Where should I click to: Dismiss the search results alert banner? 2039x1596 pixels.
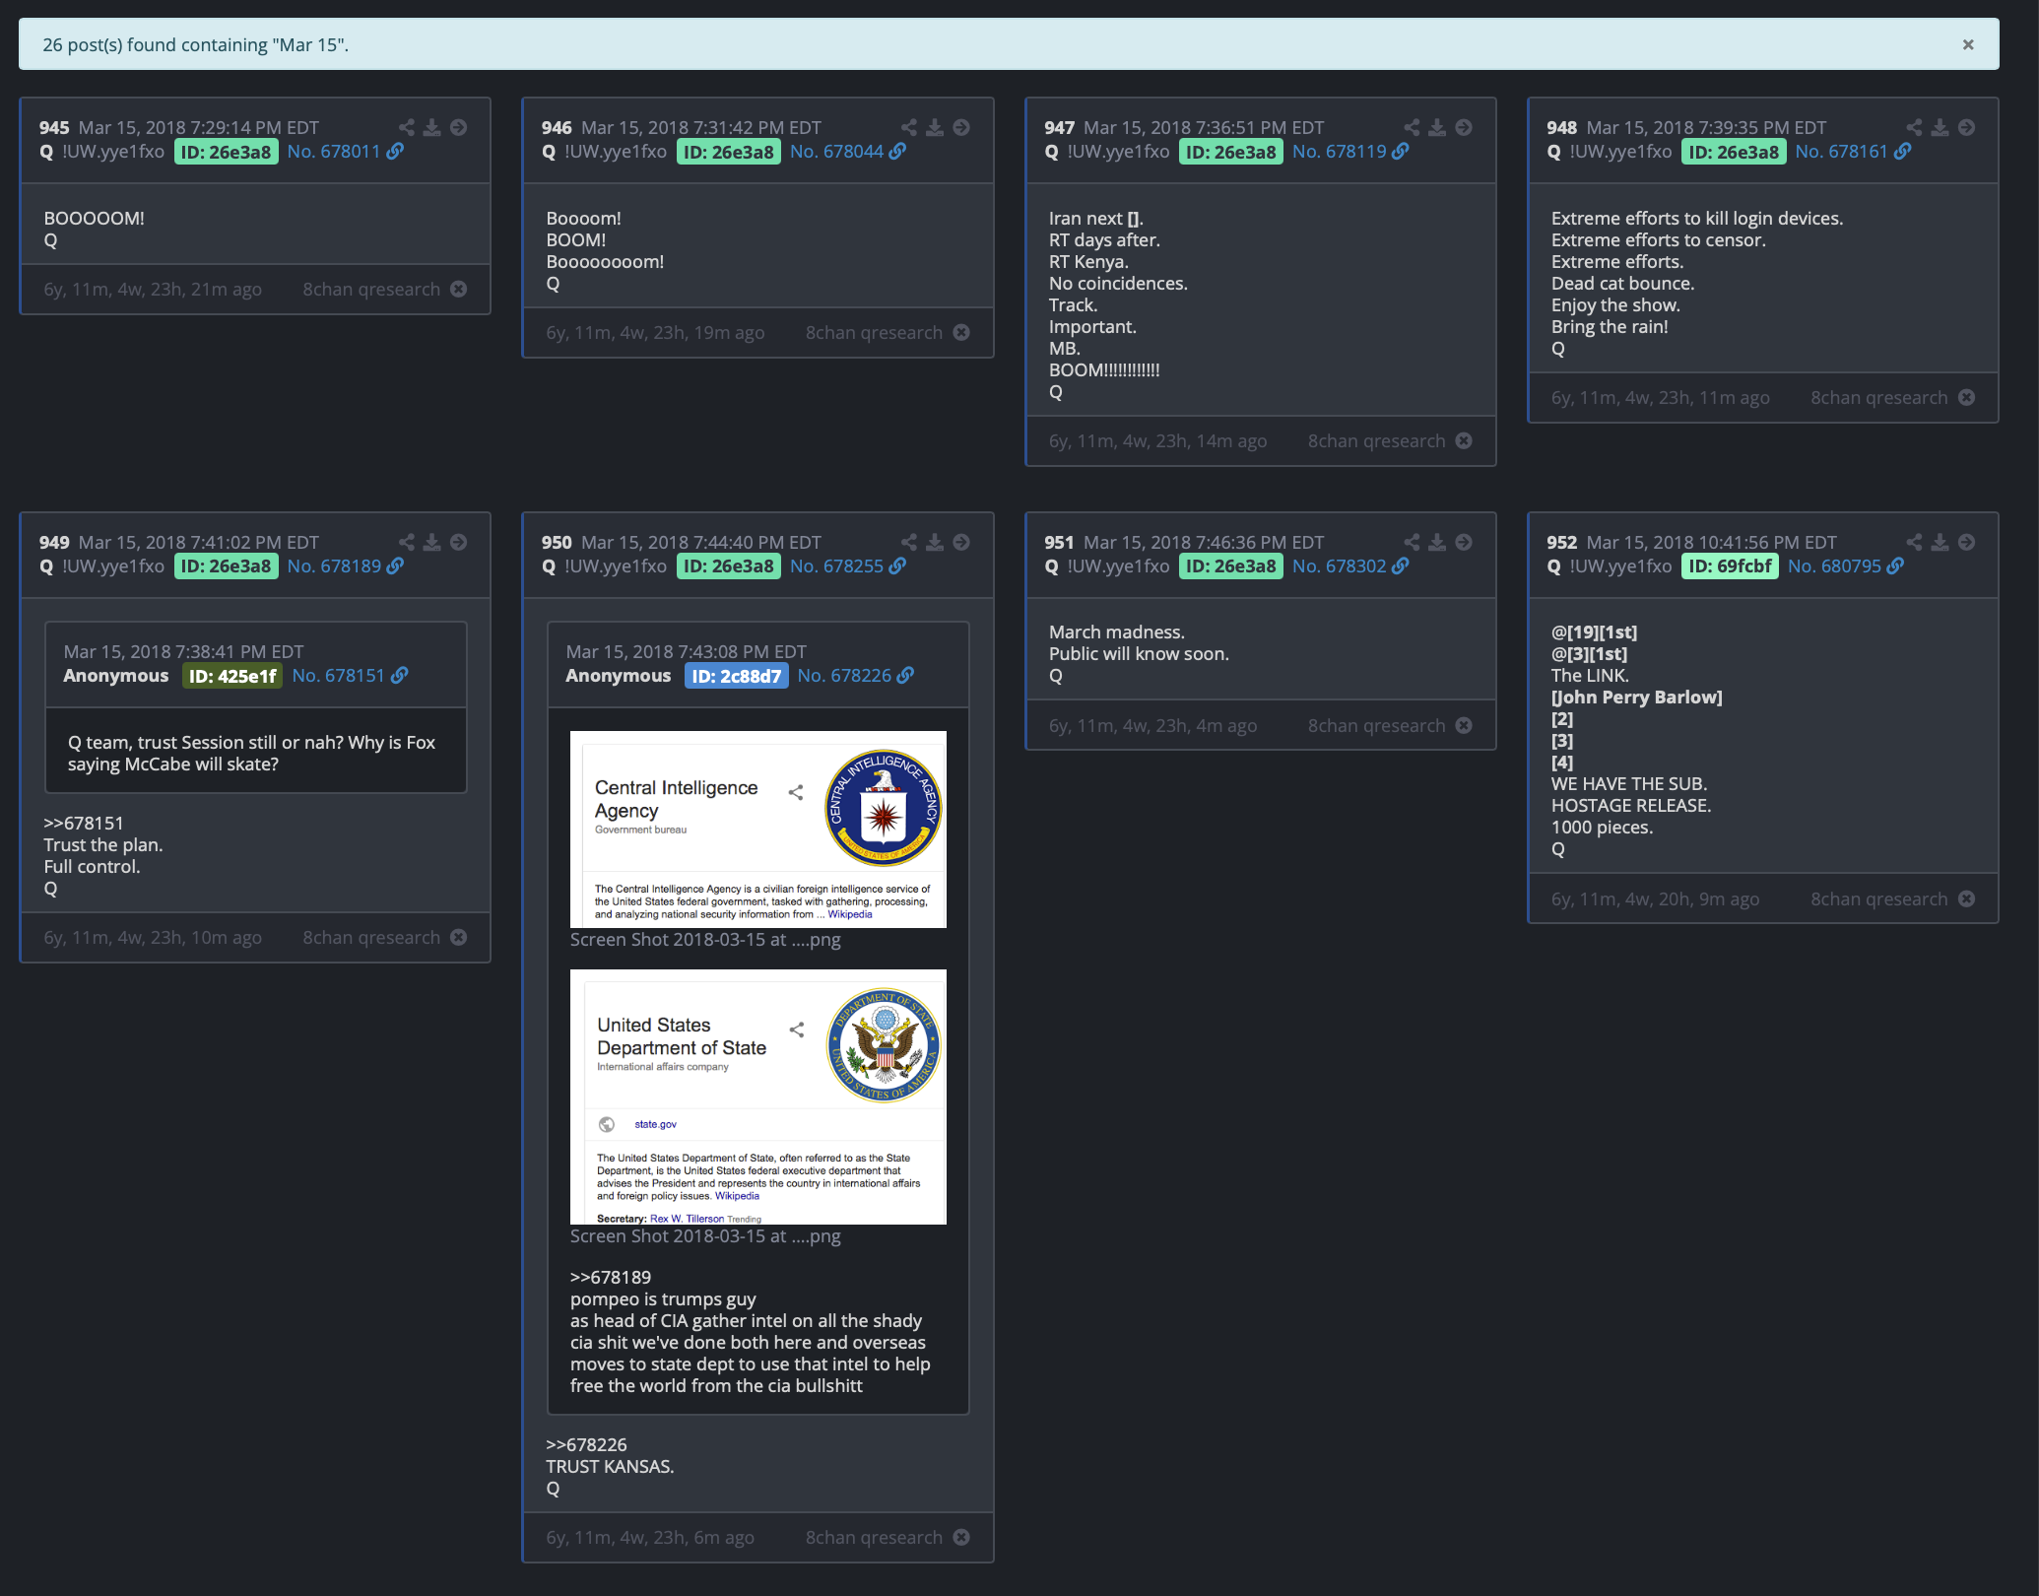pyautogui.click(x=1968, y=44)
